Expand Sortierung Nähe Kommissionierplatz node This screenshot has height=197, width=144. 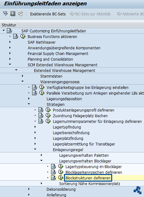tap(42, 183)
